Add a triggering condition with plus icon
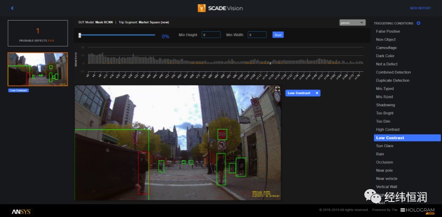The height and width of the screenshot is (217, 442). [x=419, y=23]
